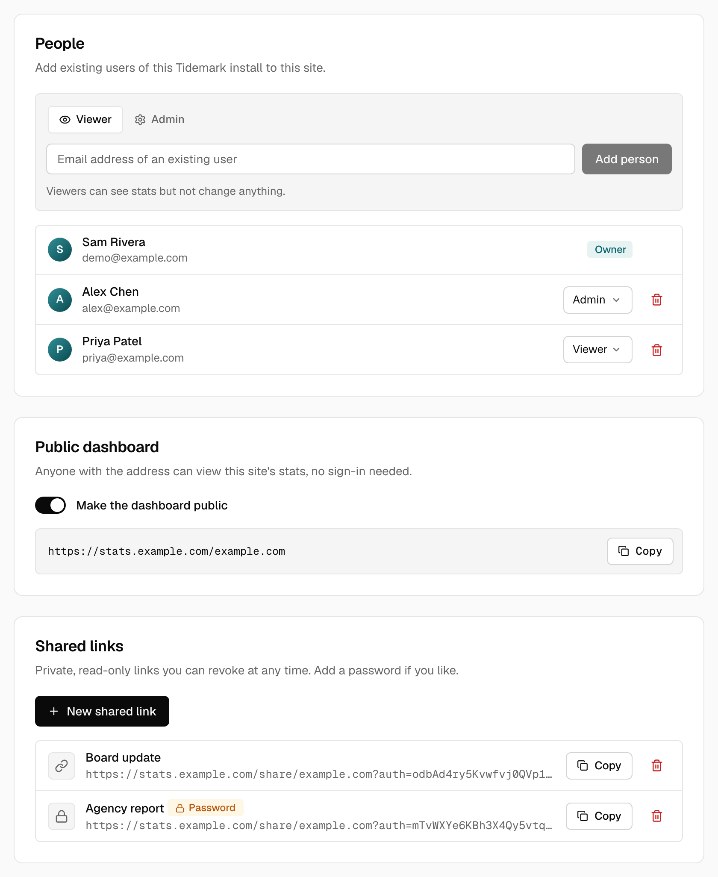Click the email priya@example.com
Viewport: 718px width, 877px height.
pos(133,358)
